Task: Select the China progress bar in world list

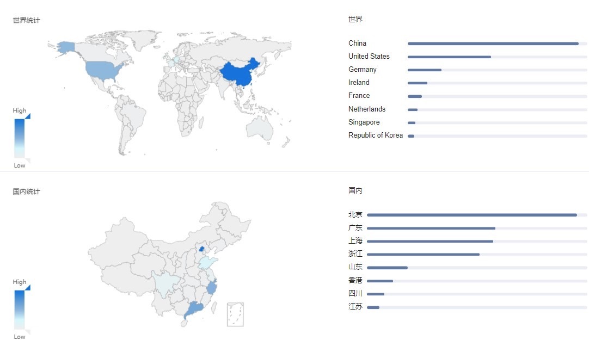Action: click(x=493, y=44)
